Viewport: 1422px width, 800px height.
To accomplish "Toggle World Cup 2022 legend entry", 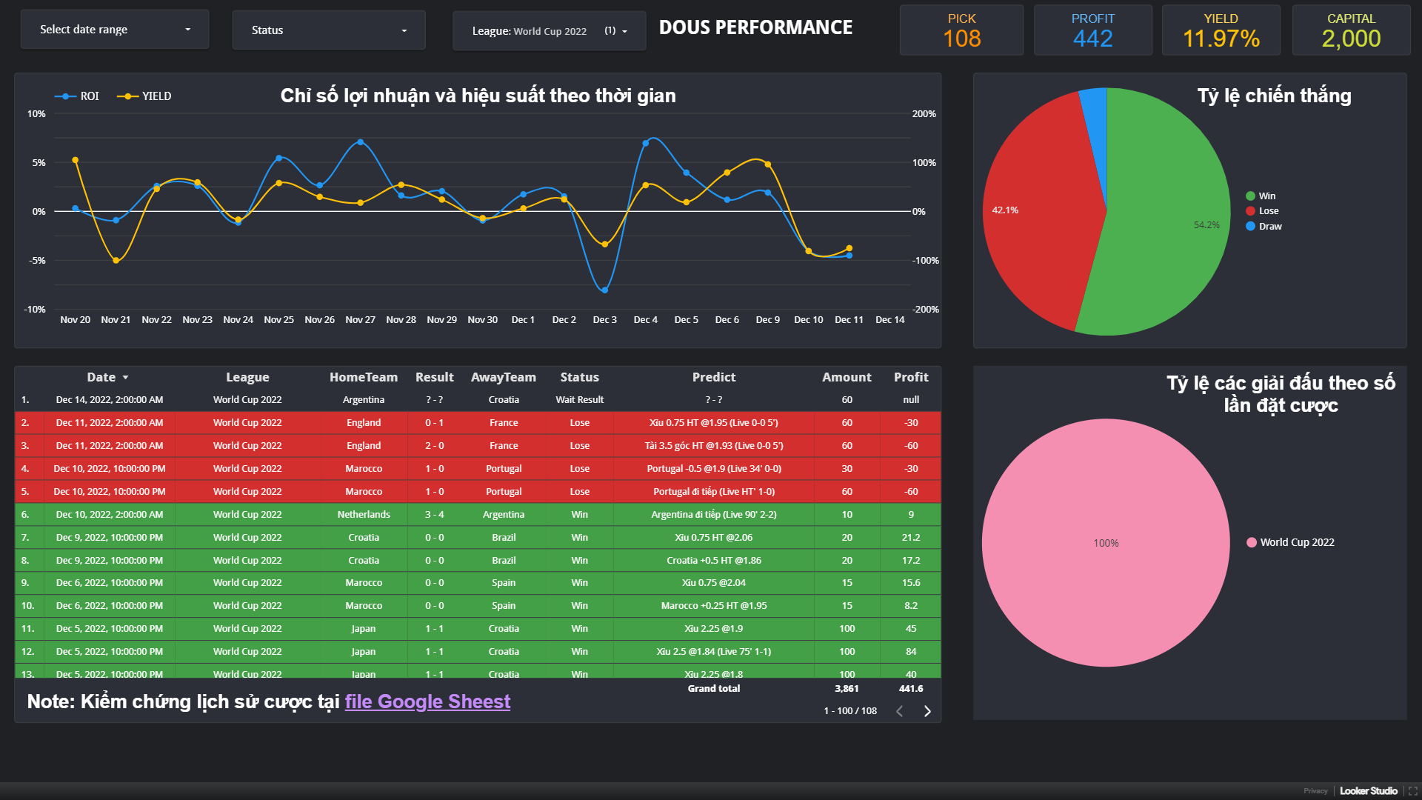I will click(1296, 542).
